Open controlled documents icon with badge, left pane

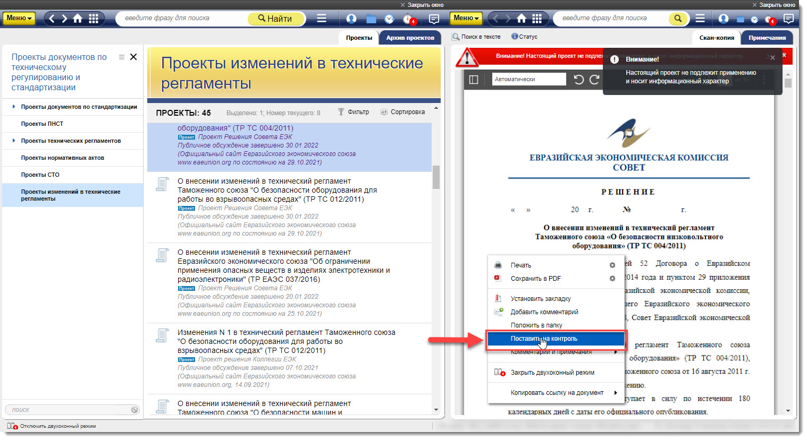coord(409,19)
